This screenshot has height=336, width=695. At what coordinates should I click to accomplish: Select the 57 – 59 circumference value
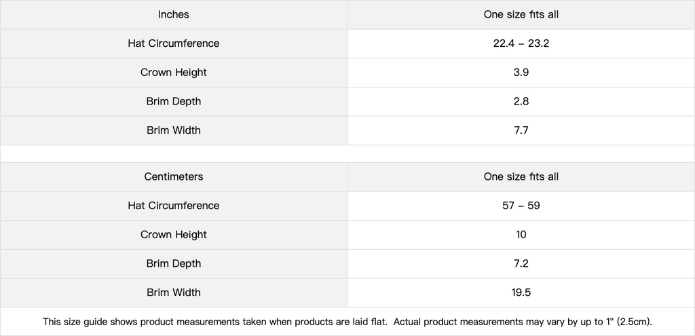click(521, 206)
